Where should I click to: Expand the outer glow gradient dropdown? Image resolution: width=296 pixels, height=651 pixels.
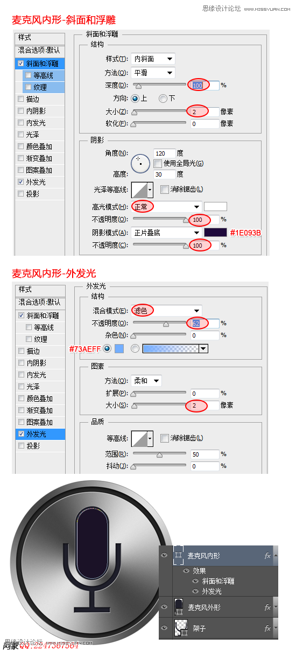(x=203, y=349)
